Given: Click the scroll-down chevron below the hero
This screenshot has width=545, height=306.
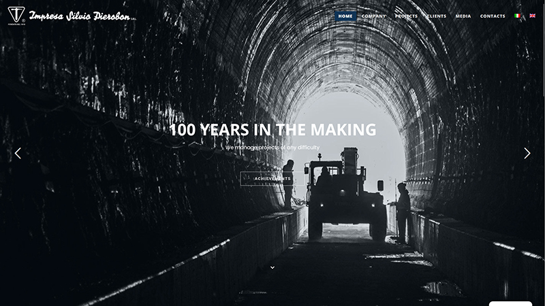Looking at the screenshot, I should 272,267.
